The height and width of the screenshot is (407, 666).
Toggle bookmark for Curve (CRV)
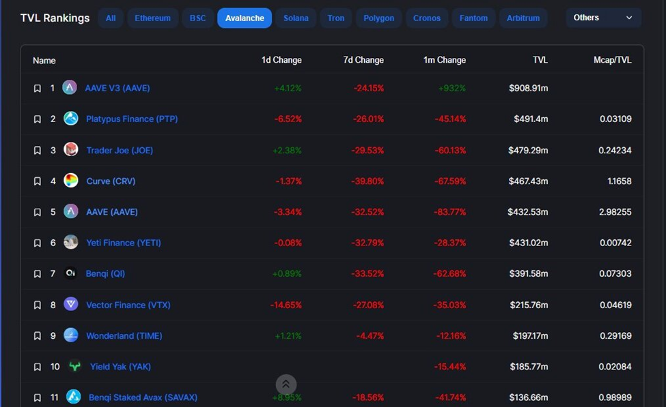(x=38, y=181)
